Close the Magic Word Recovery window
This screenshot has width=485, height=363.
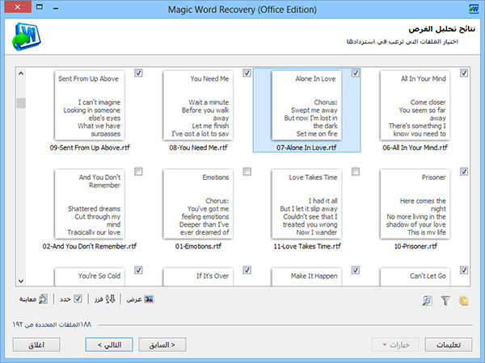18,6
